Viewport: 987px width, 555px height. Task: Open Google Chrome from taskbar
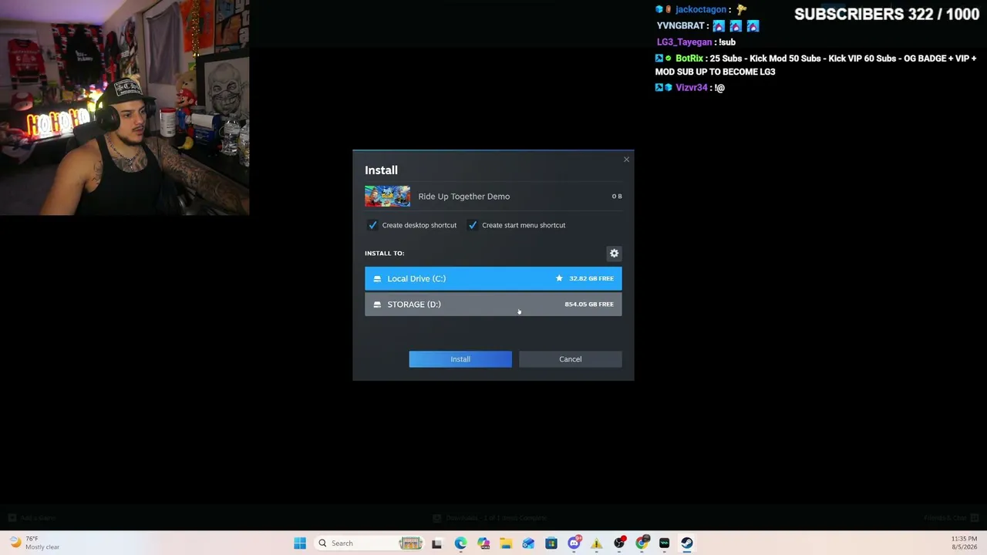[642, 543]
